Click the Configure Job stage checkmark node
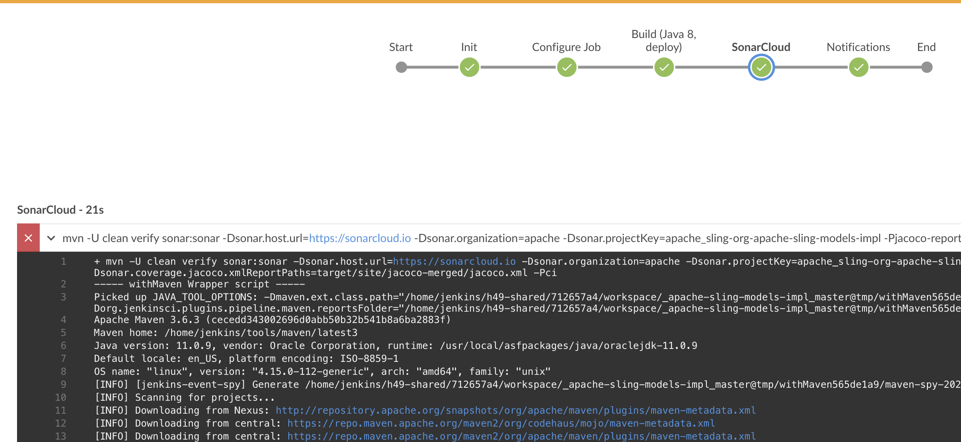The image size is (961, 442). tap(566, 67)
